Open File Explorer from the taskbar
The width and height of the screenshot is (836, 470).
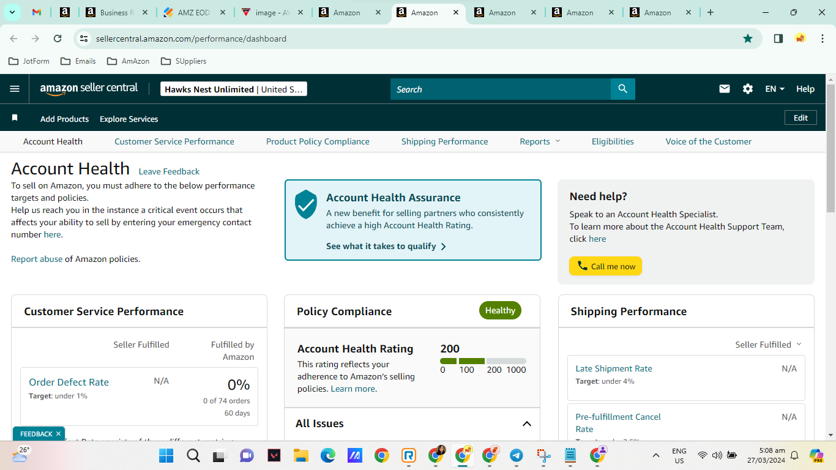[300, 455]
